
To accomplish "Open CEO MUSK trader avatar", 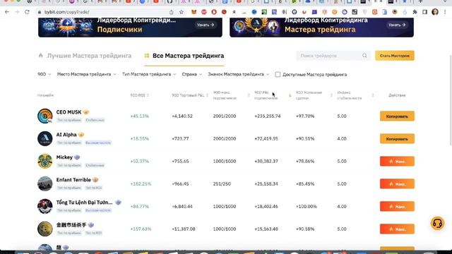I will (45, 116).
